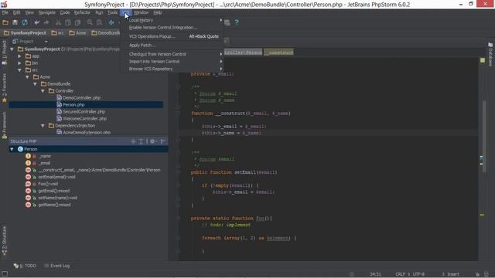Click the green inspection status square
Screen dimensions: 495x278
coord(483,60)
